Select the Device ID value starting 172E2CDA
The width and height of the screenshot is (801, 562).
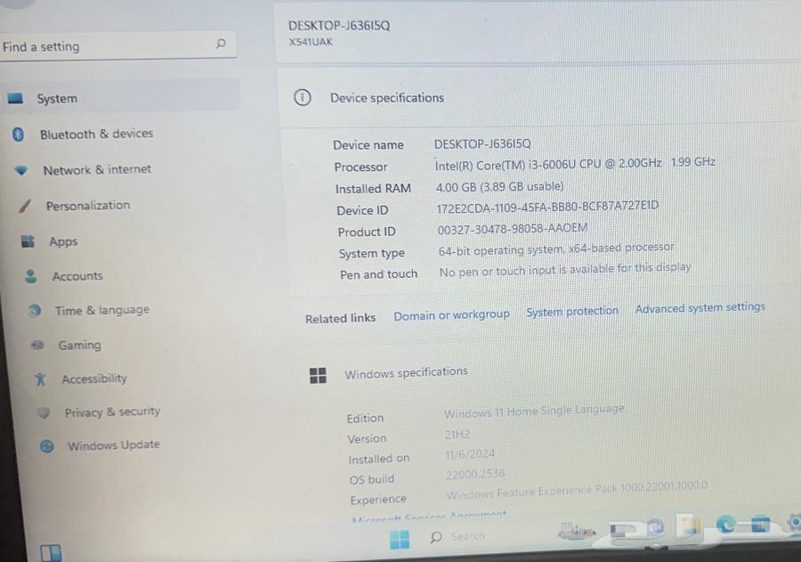[547, 208]
